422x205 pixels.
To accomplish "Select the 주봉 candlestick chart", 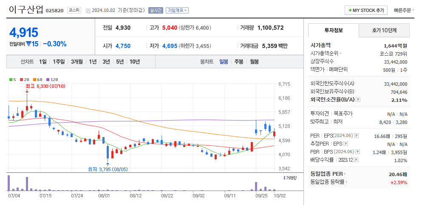I will point(239,62).
